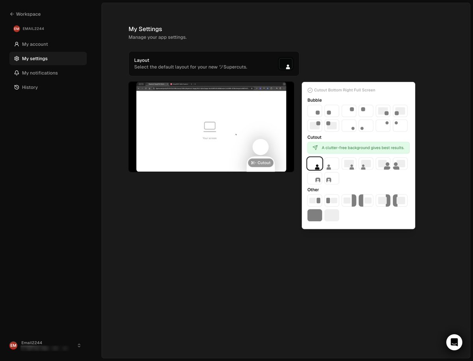
Task: Click the layout preview screen thumbnail
Action: pyautogui.click(x=211, y=127)
